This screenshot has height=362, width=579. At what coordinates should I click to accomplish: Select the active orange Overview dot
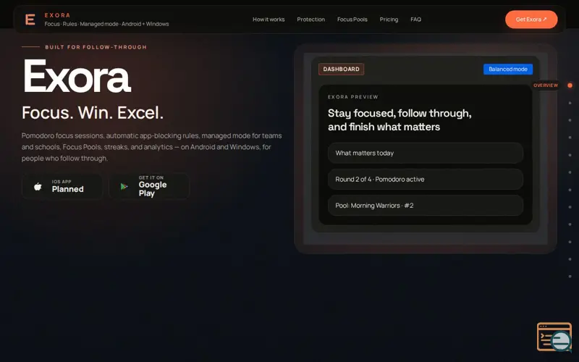click(x=570, y=85)
